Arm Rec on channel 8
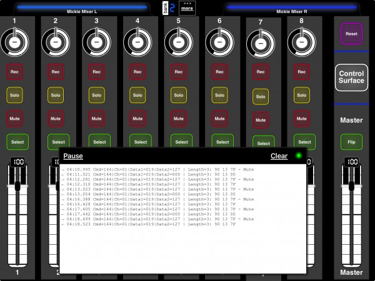The width and height of the screenshot is (375, 281). pos(302,72)
